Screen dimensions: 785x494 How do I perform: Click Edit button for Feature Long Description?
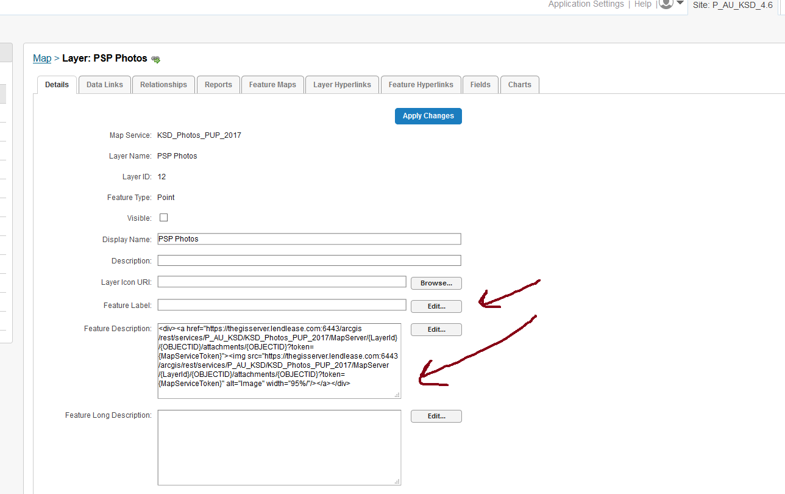(x=436, y=416)
